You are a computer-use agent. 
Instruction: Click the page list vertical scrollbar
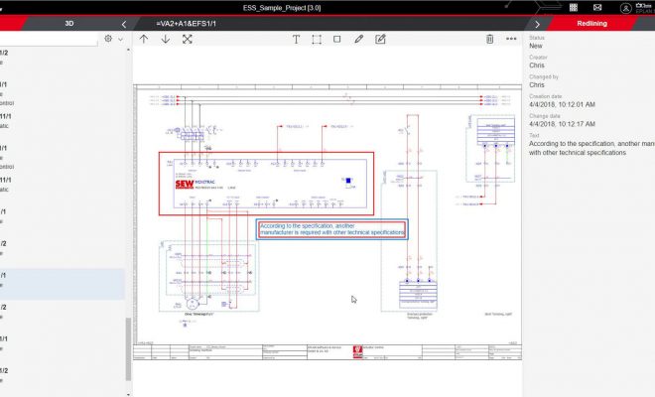click(x=127, y=347)
